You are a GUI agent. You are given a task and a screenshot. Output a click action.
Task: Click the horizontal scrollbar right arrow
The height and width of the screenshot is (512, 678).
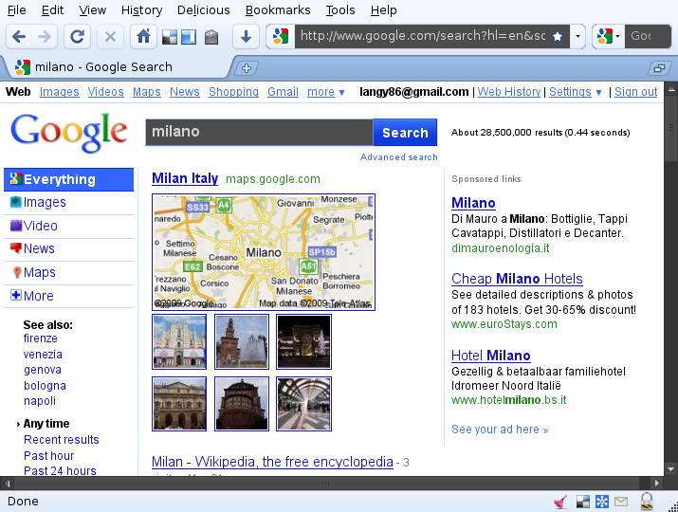pos(657,483)
